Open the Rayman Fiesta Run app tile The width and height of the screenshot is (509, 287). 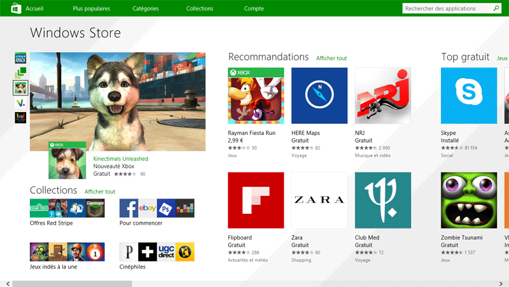point(256,95)
